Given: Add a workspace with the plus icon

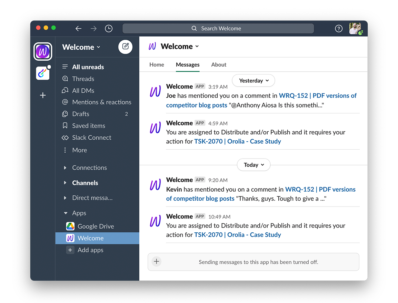Looking at the screenshot, I should 43,95.
